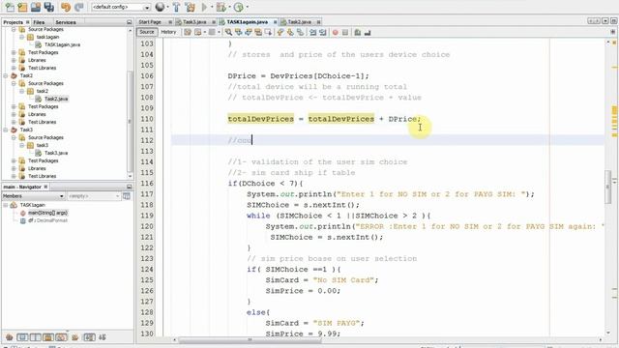619x348 pixels.
Task: Open the Start Page editor tab
Action: [x=150, y=22]
